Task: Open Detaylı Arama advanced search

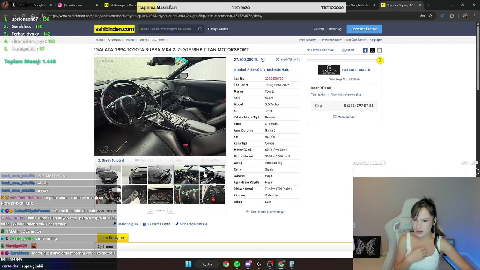Action: (218, 29)
